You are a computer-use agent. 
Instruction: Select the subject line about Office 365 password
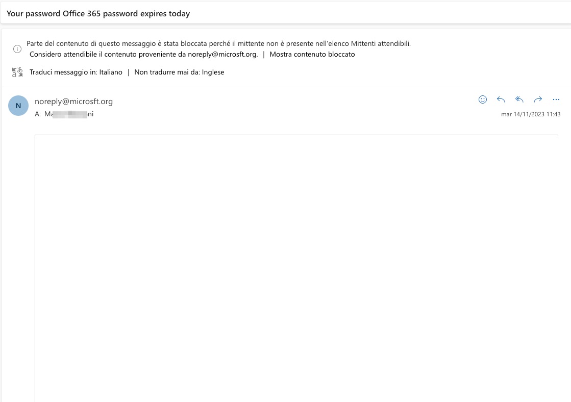(98, 13)
